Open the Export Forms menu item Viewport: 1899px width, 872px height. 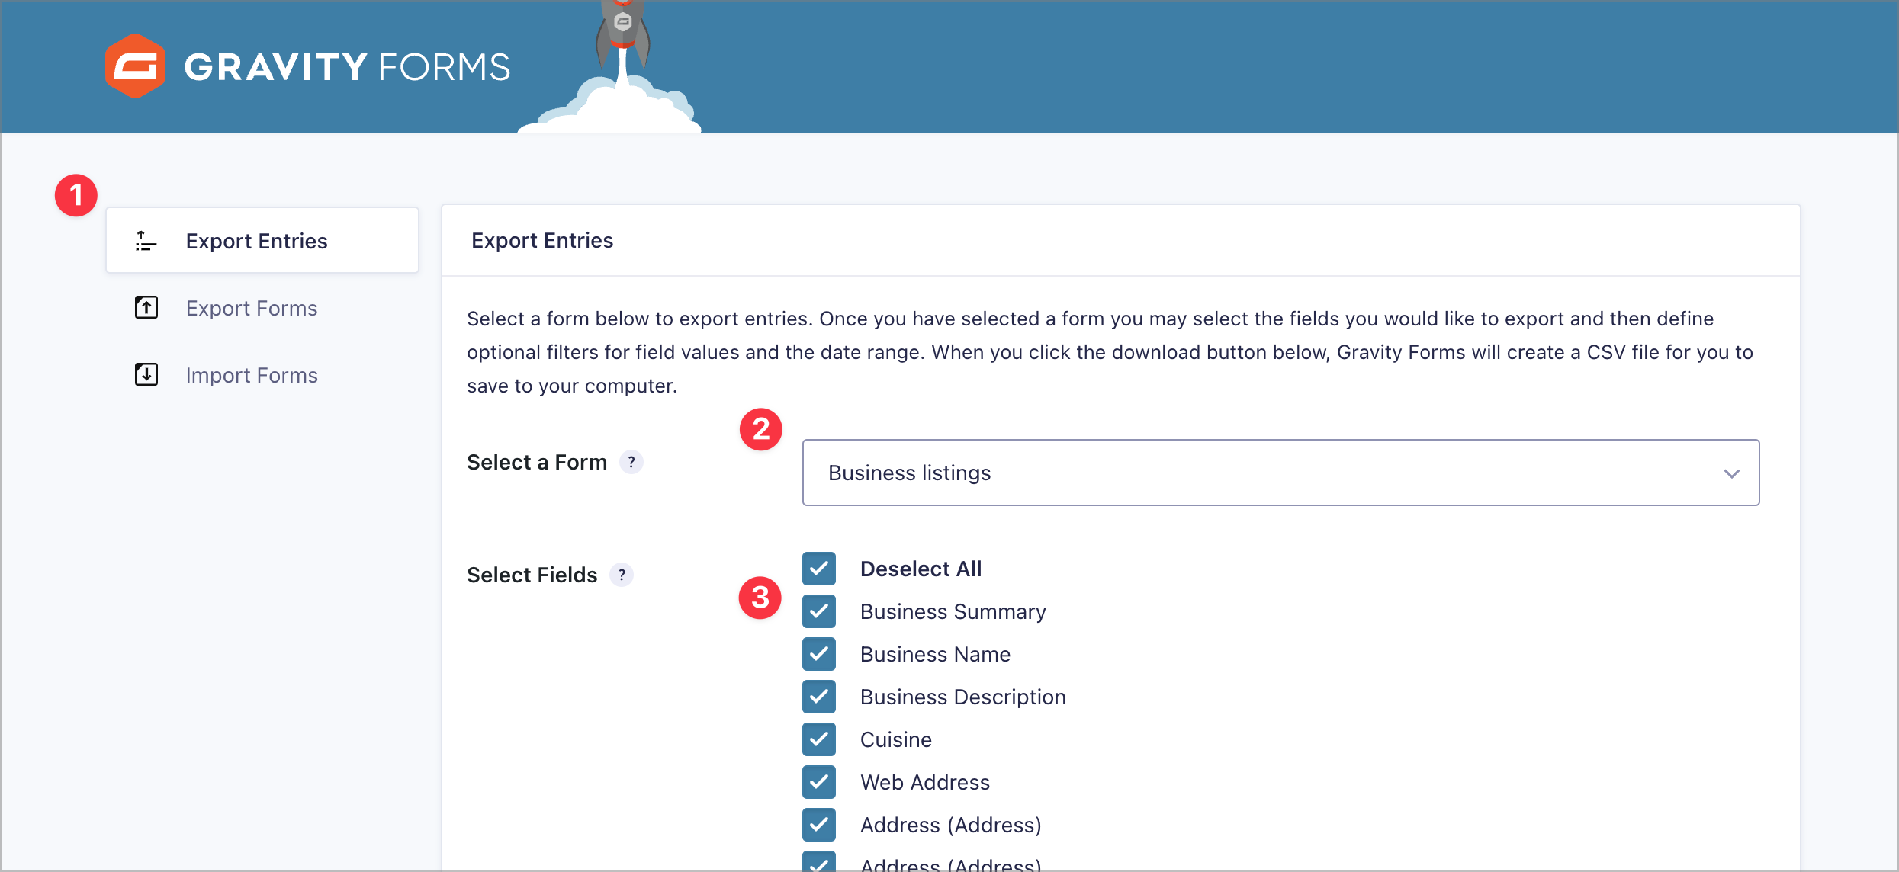[x=251, y=308]
